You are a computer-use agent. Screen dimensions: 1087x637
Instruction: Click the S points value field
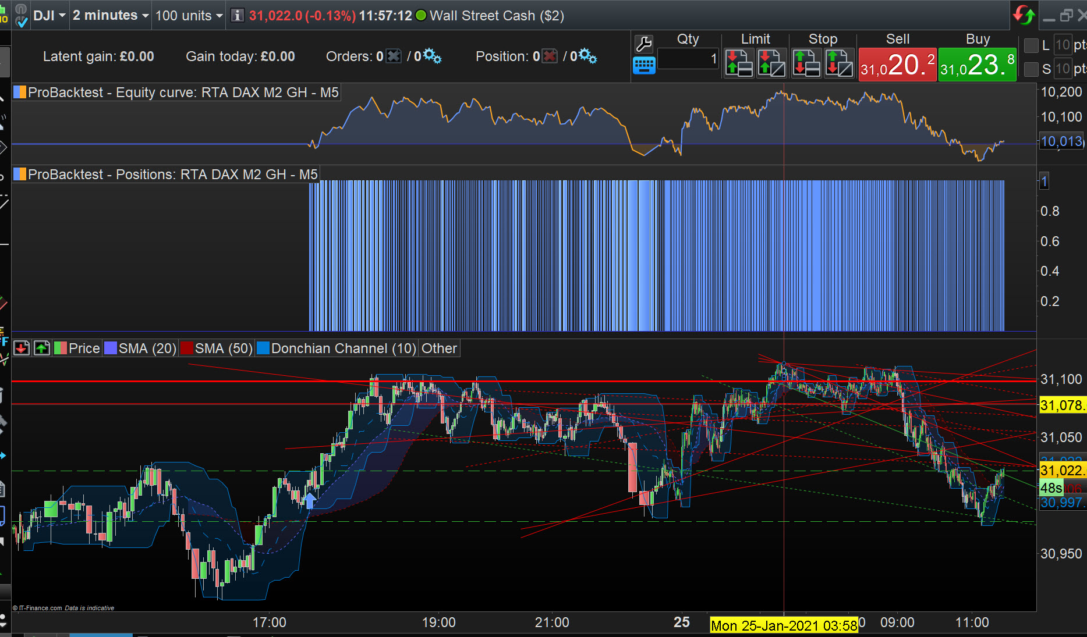click(1063, 69)
